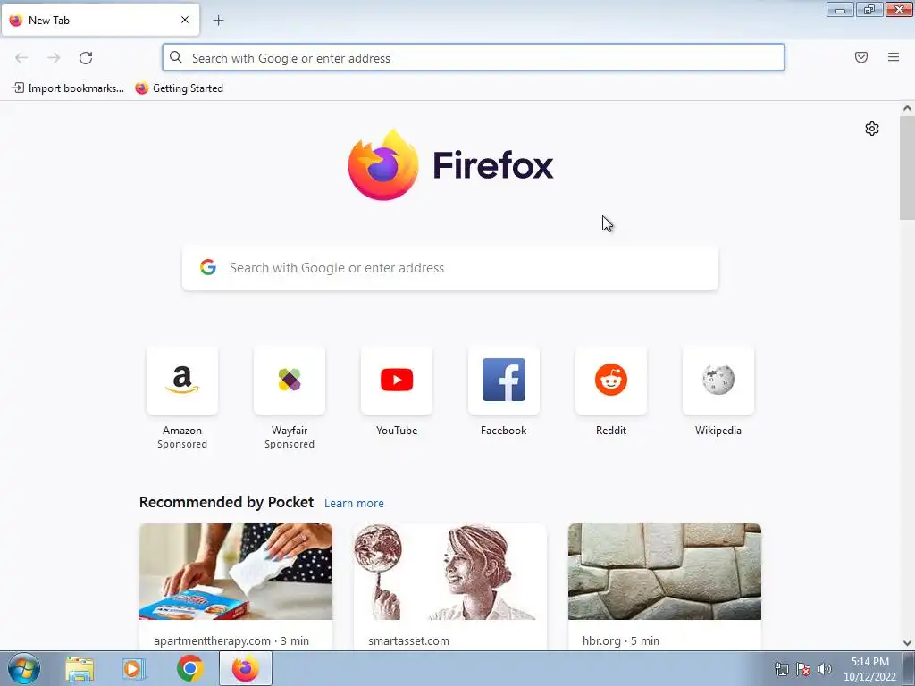
Task: Click the 'apartmenttherapy.com · 3 min' text
Action: (x=231, y=640)
